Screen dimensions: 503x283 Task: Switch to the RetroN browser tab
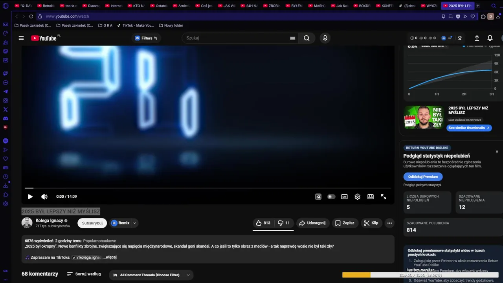click(x=46, y=6)
